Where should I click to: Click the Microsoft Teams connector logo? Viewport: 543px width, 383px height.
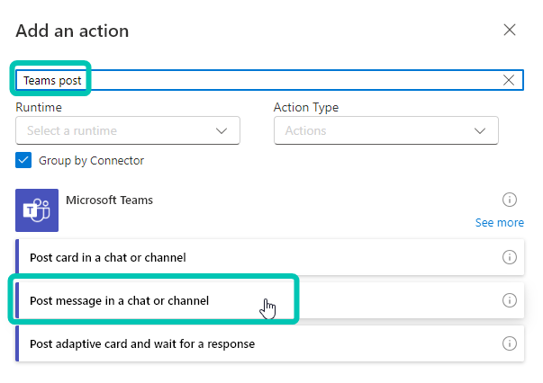point(37,210)
